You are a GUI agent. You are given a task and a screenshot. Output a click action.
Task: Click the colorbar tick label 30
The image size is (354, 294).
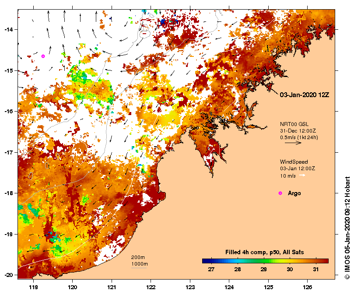(290, 269)
